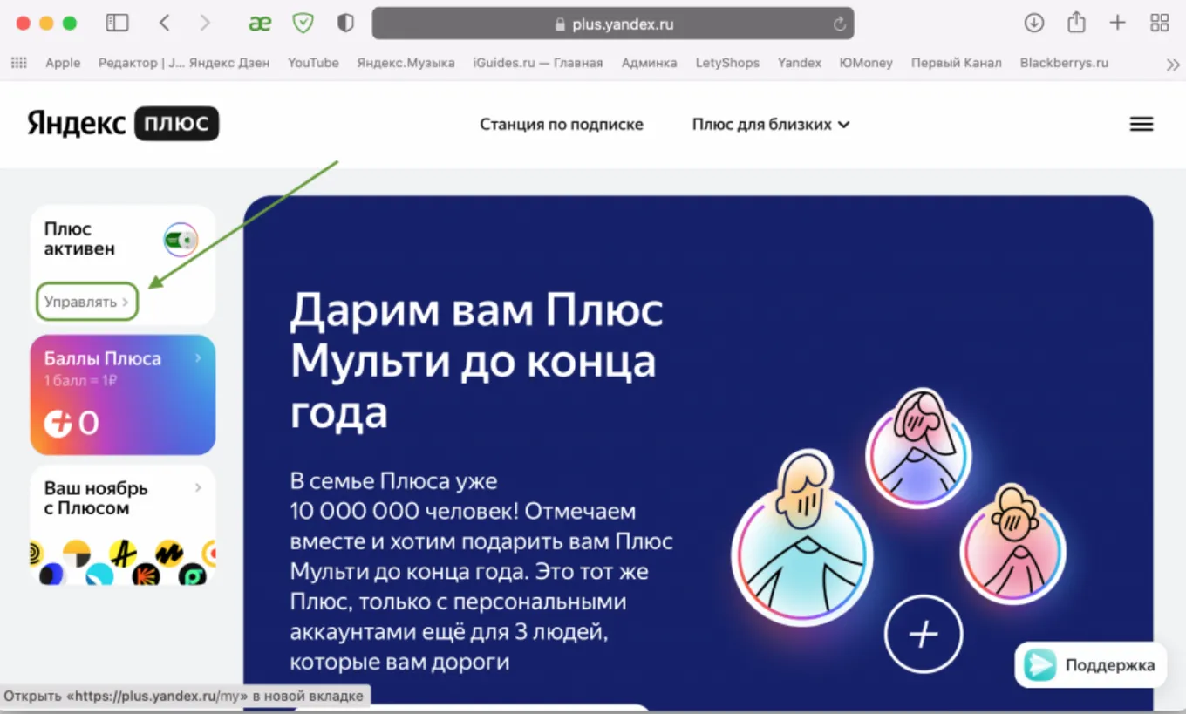1186x714 pixels.
Task: Open the Yandex bookmark
Action: point(800,63)
